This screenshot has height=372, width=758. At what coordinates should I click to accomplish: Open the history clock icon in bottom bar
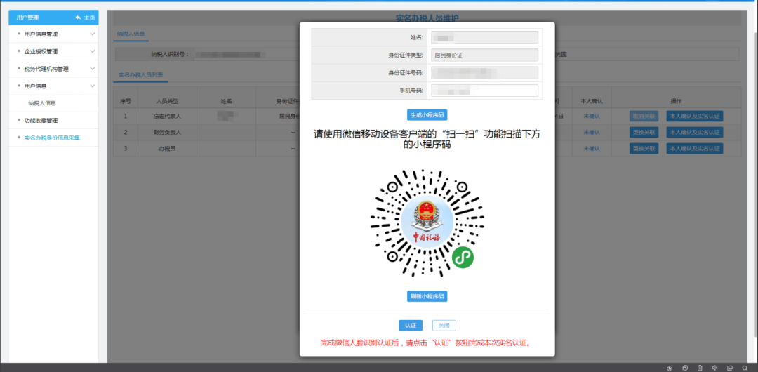(x=685, y=368)
